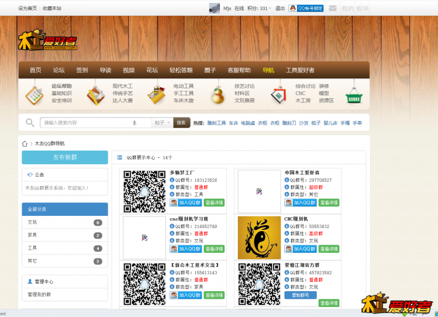Click the woodworking site logo in header
This screenshot has width=438, height=317.
click(x=47, y=40)
